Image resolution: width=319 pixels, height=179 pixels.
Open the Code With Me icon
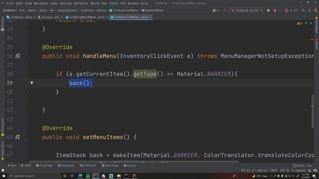214,10
